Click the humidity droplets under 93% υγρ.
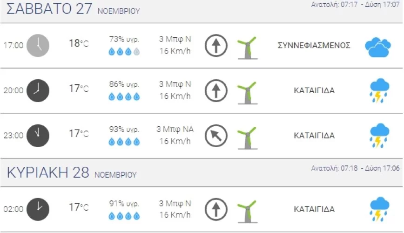This screenshot has width=404, height=233. coord(124,142)
